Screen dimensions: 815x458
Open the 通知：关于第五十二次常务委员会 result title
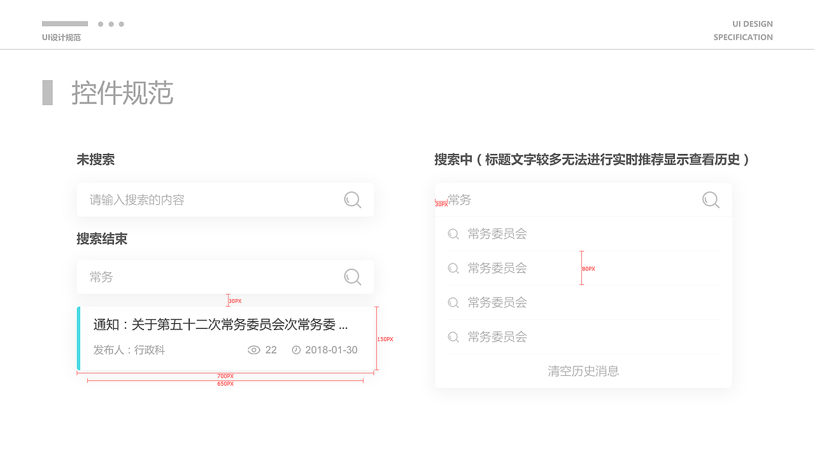coord(221,325)
